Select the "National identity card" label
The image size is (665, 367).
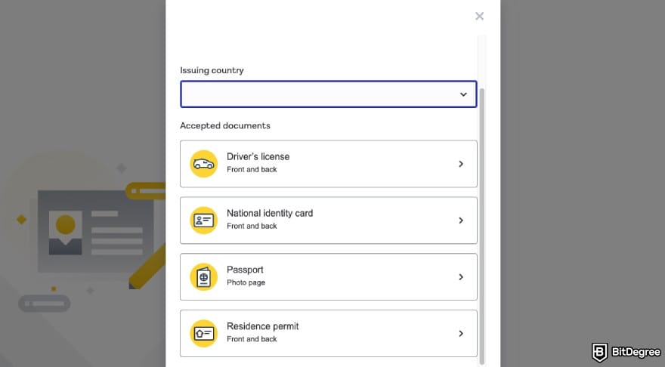click(270, 213)
